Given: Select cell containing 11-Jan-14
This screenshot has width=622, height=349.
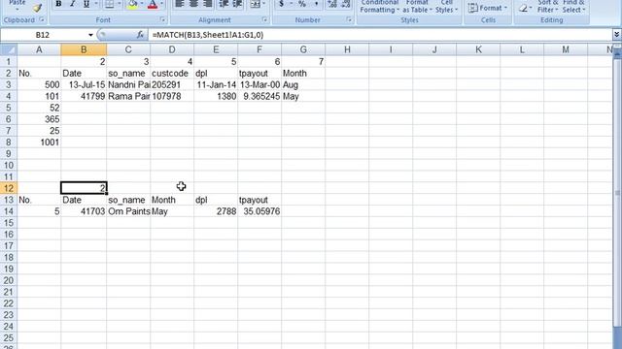Looking at the screenshot, I should tap(216, 84).
